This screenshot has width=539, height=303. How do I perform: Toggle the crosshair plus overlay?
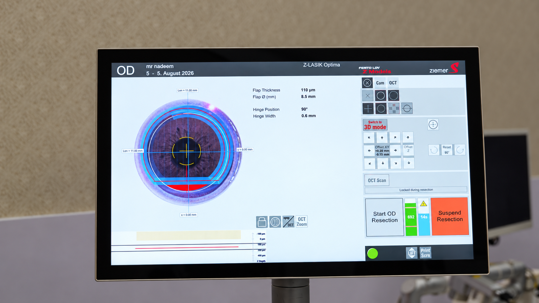point(368,109)
